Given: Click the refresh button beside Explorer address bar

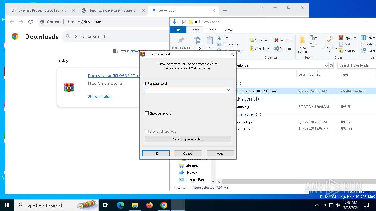Looking at the screenshot, I should pyautogui.click(x=331, y=65).
